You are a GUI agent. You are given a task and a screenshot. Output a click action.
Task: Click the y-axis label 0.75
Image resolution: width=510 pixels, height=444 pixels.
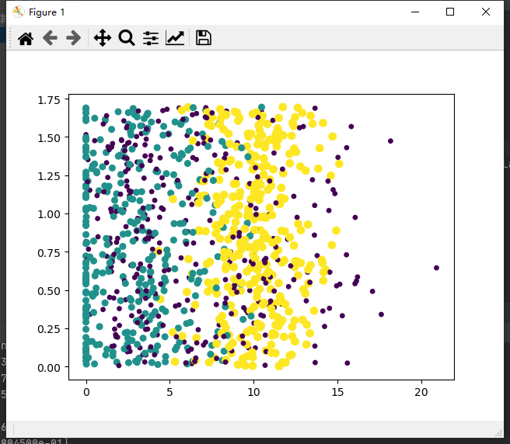tap(49, 253)
